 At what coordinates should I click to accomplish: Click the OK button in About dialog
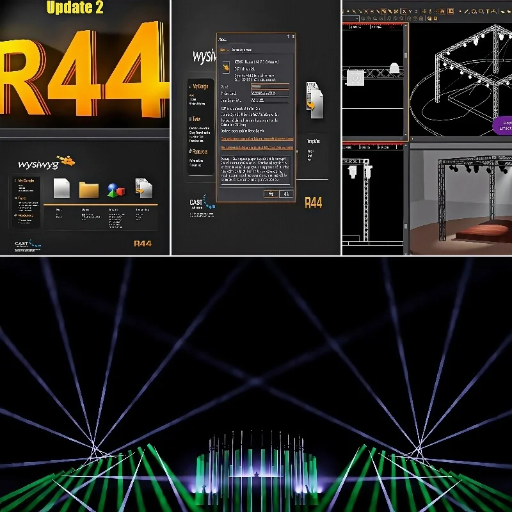(271, 194)
